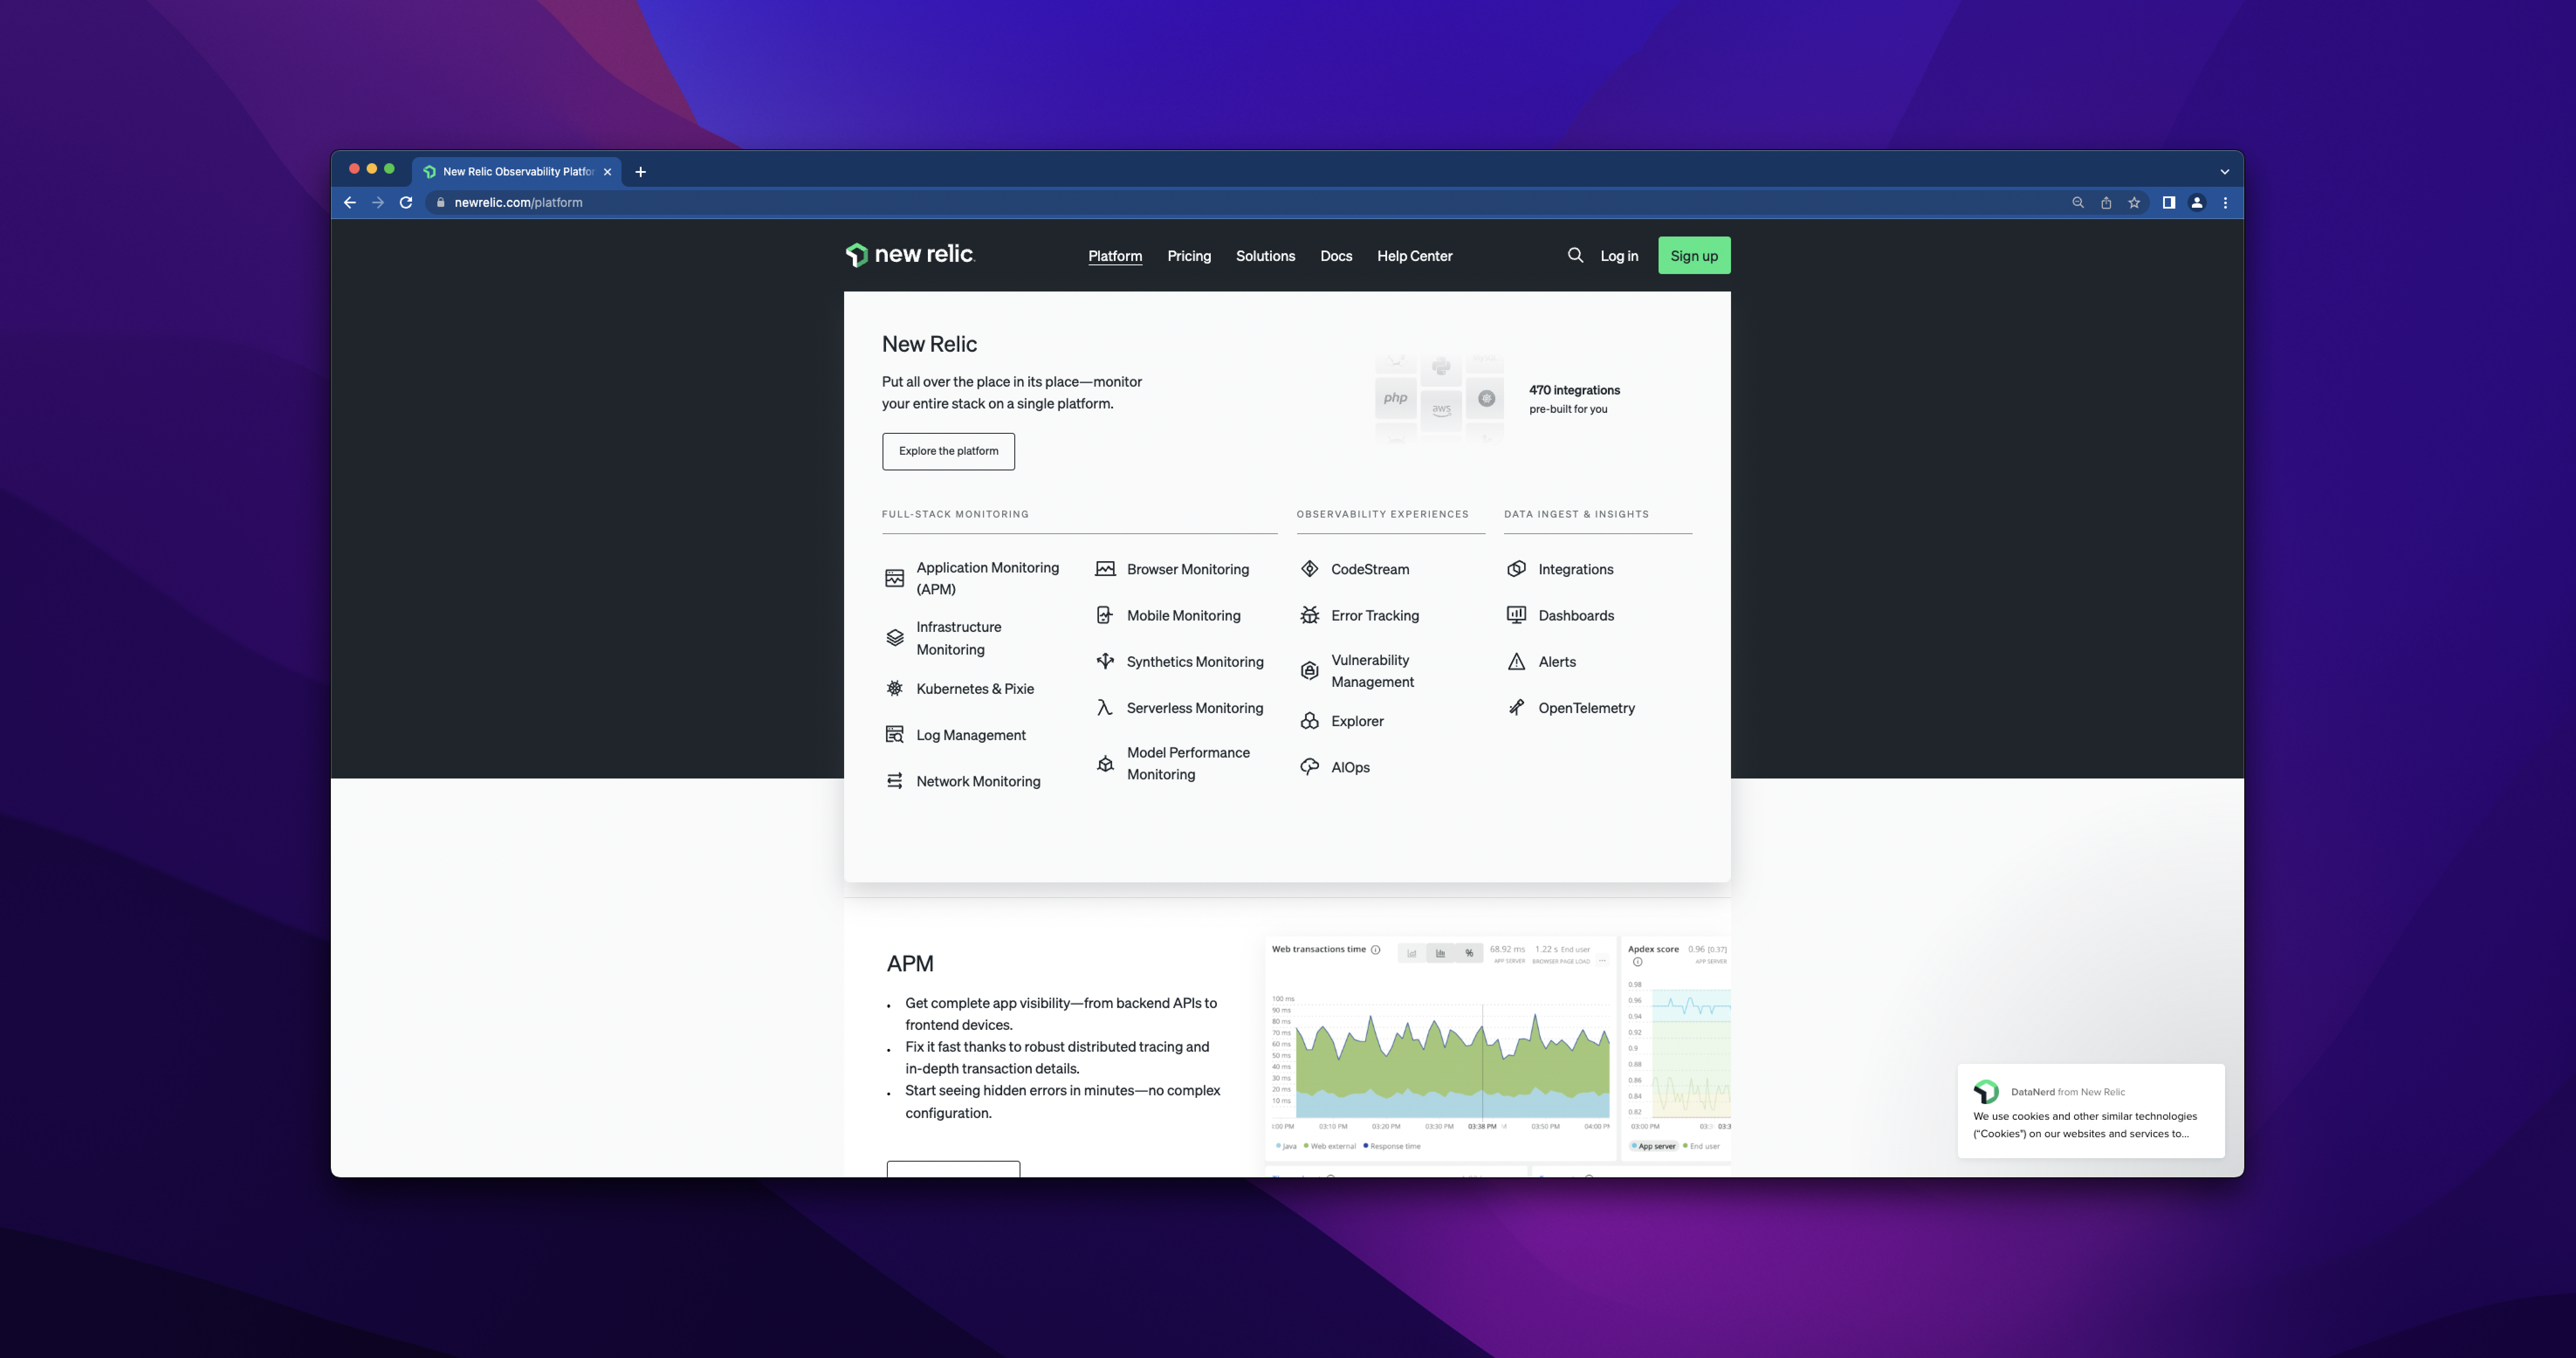Open Chrome's three-dot browser menu
The width and height of the screenshot is (2576, 1358).
tap(2226, 202)
